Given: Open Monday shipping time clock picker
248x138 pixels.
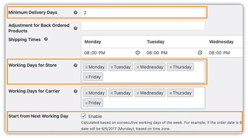Looking at the screenshot, I should pos(138,53).
